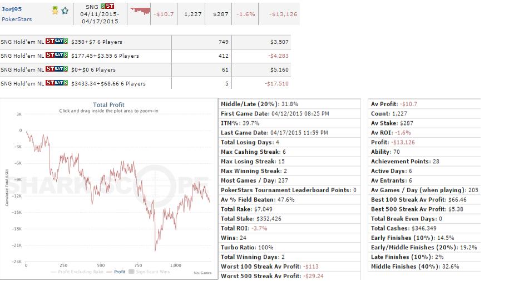Click the Ability: 70 statistic
Image resolution: width=514 pixels, height=281 pixels.
389,152
